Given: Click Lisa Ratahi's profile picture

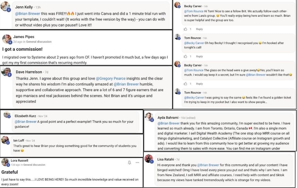Looking at the screenshot, I should tap(149, 158).
